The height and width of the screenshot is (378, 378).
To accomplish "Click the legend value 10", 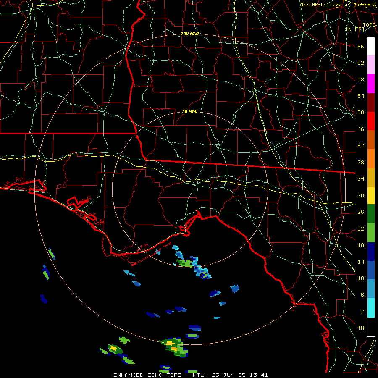I will point(361,278).
